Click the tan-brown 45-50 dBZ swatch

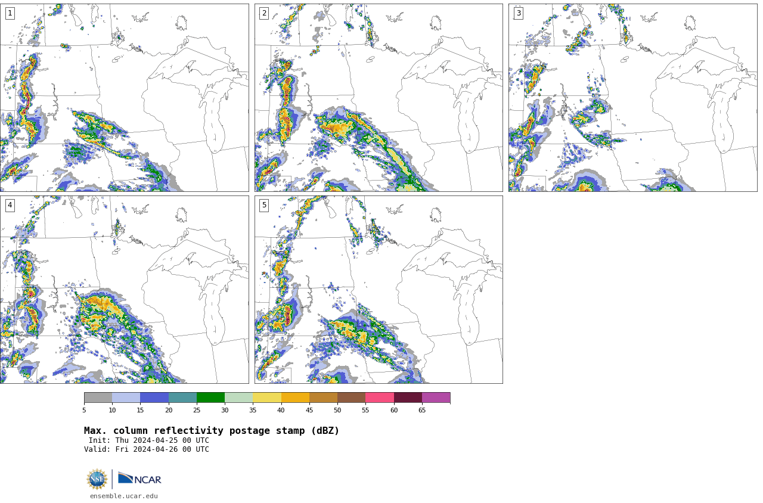pos(323,398)
